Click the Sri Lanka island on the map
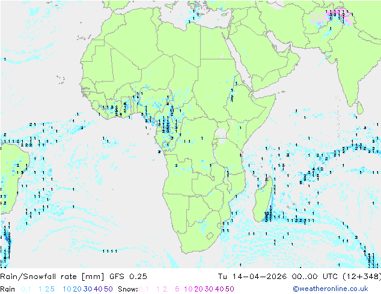Screen dimensions: 381x294 coord(360,108)
